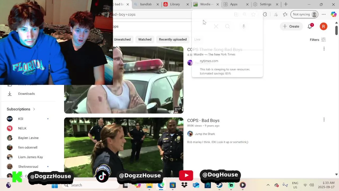Select the Unwatched filter chip
Screen dimensions: 339x191
122,39
